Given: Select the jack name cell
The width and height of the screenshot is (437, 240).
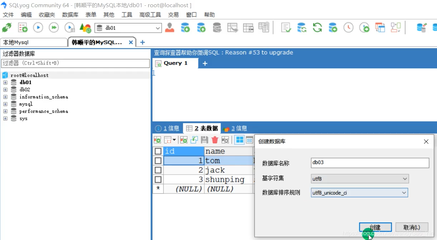Looking at the screenshot, I should click(x=229, y=170).
